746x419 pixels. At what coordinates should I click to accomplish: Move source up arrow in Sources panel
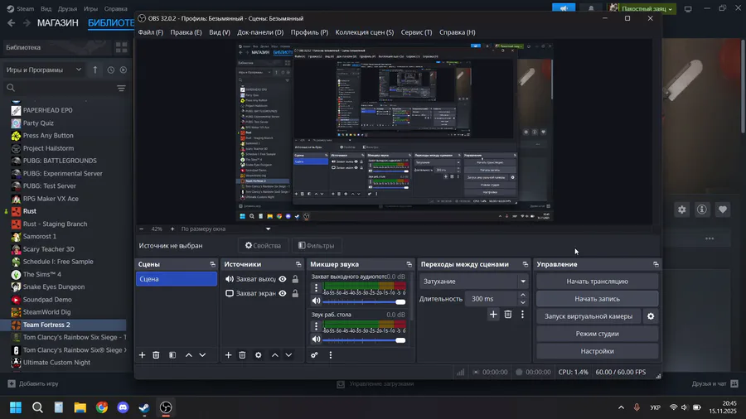275,355
